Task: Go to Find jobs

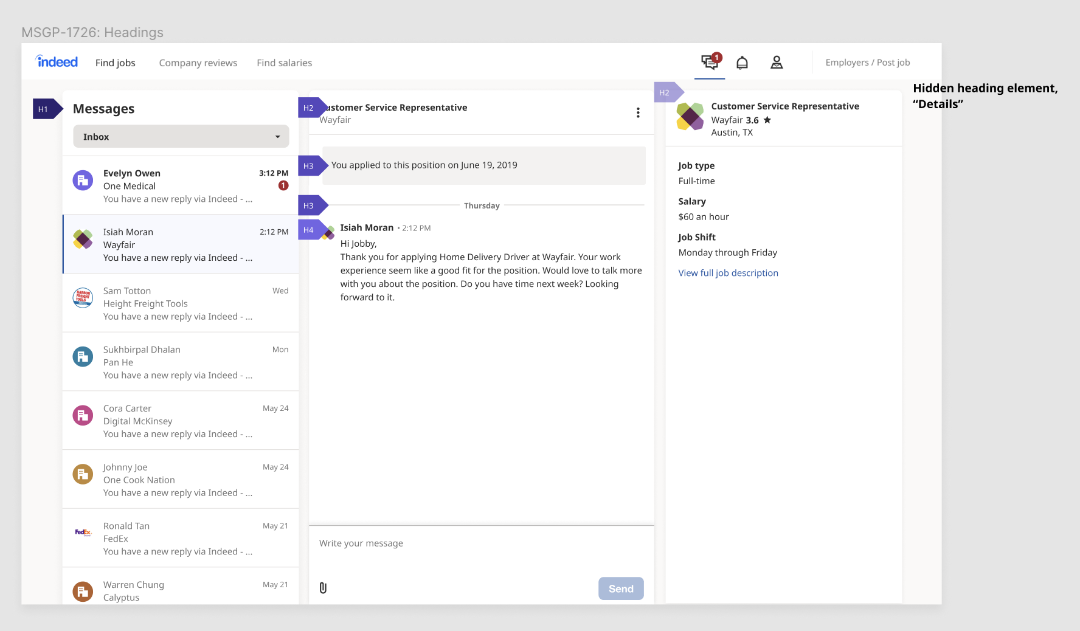Action: point(116,63)
